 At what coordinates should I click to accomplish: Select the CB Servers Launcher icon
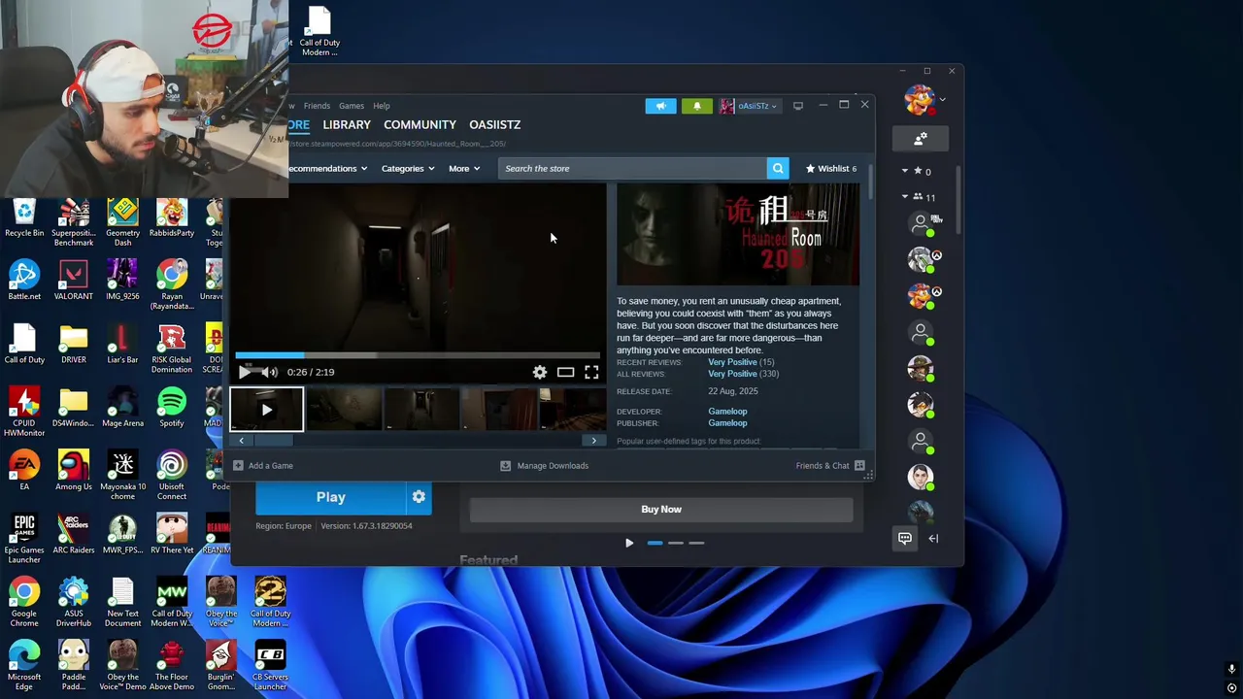coord(270,666)
